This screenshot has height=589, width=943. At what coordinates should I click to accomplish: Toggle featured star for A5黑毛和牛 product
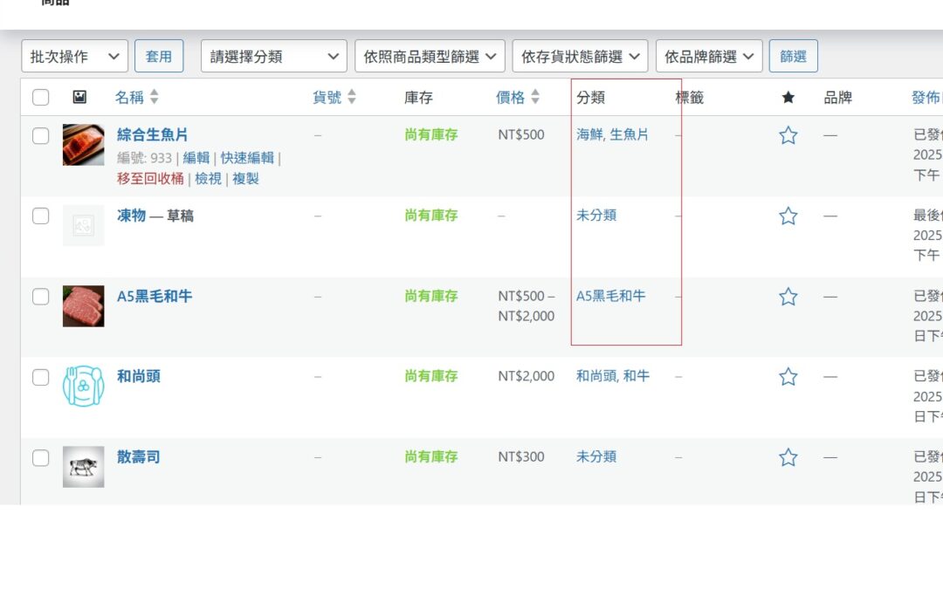point(788,297)
